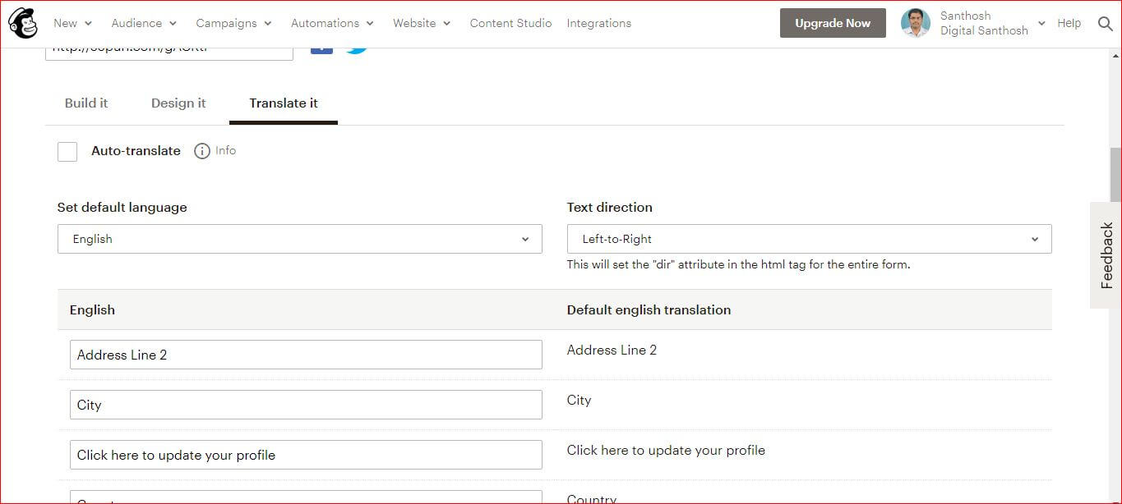
Task: Click the Twitter share icon
Action: pyautogui.click(x=356, y=48)
